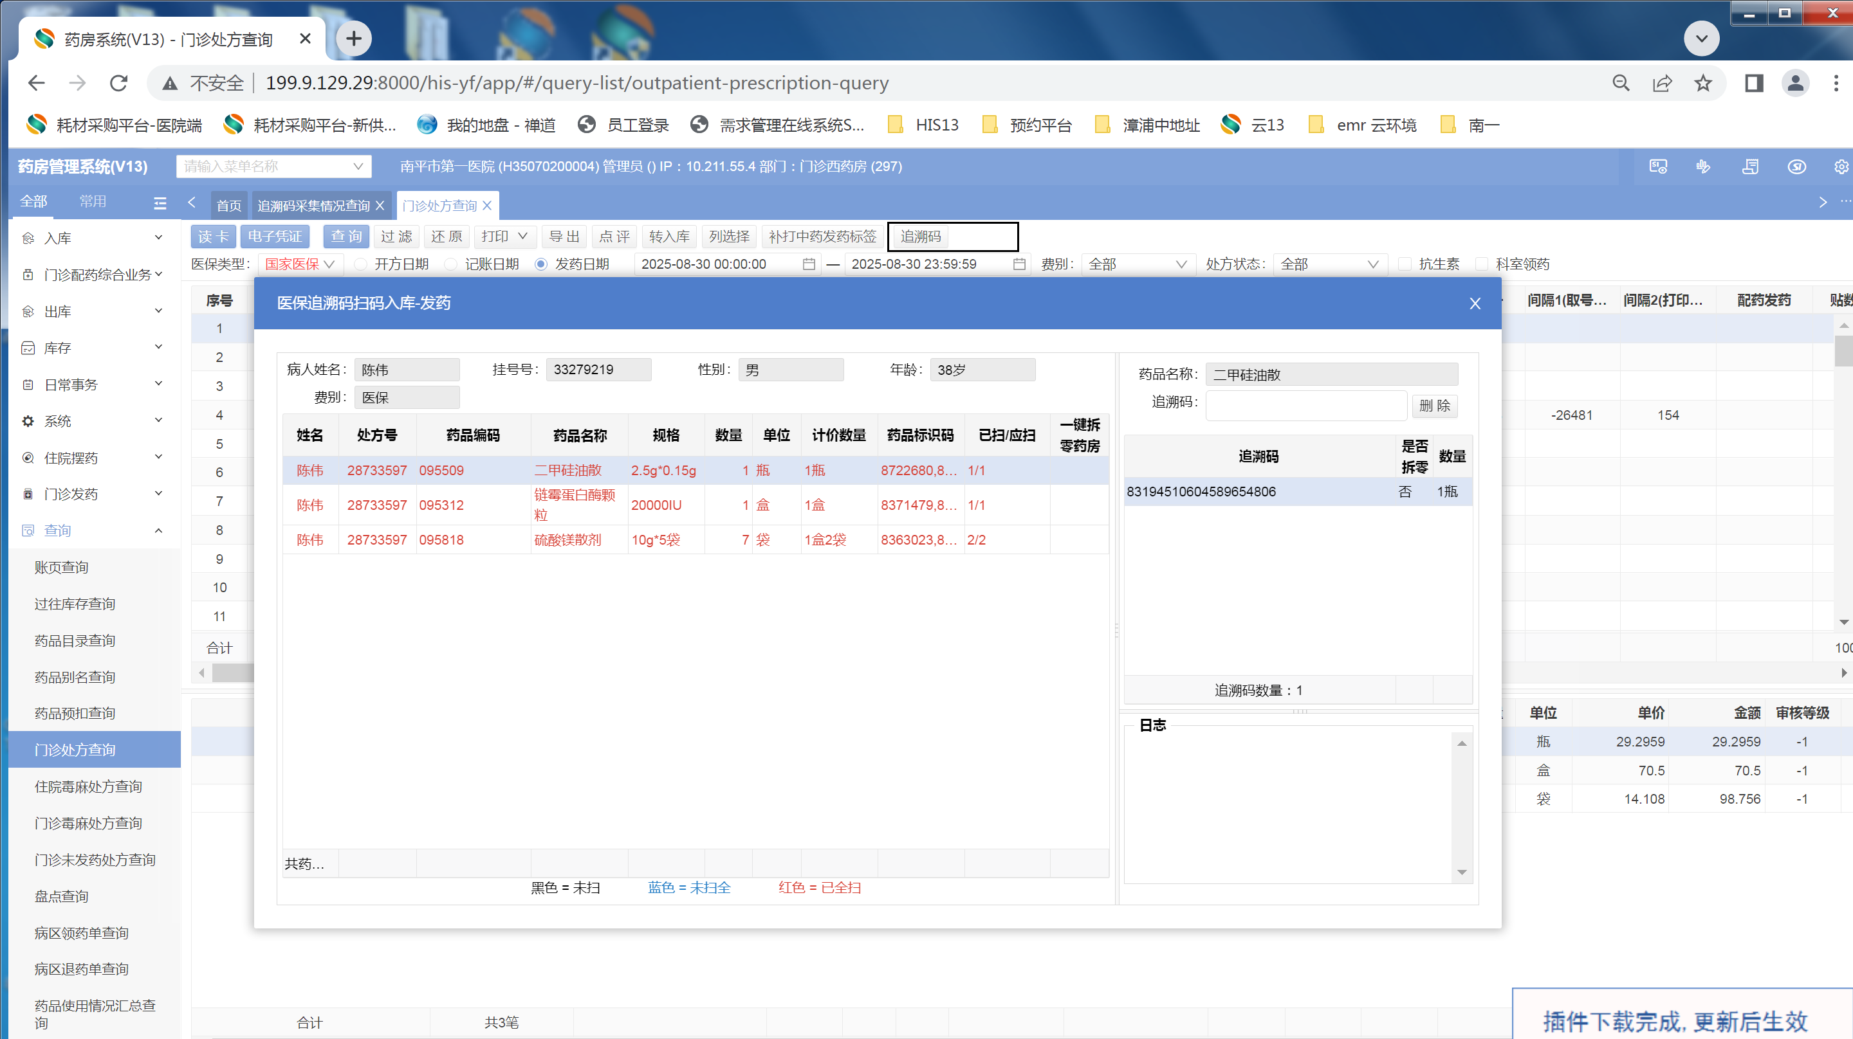
Task: Toggle the sidebar menu collapse icon
Action: coord(160,203)
